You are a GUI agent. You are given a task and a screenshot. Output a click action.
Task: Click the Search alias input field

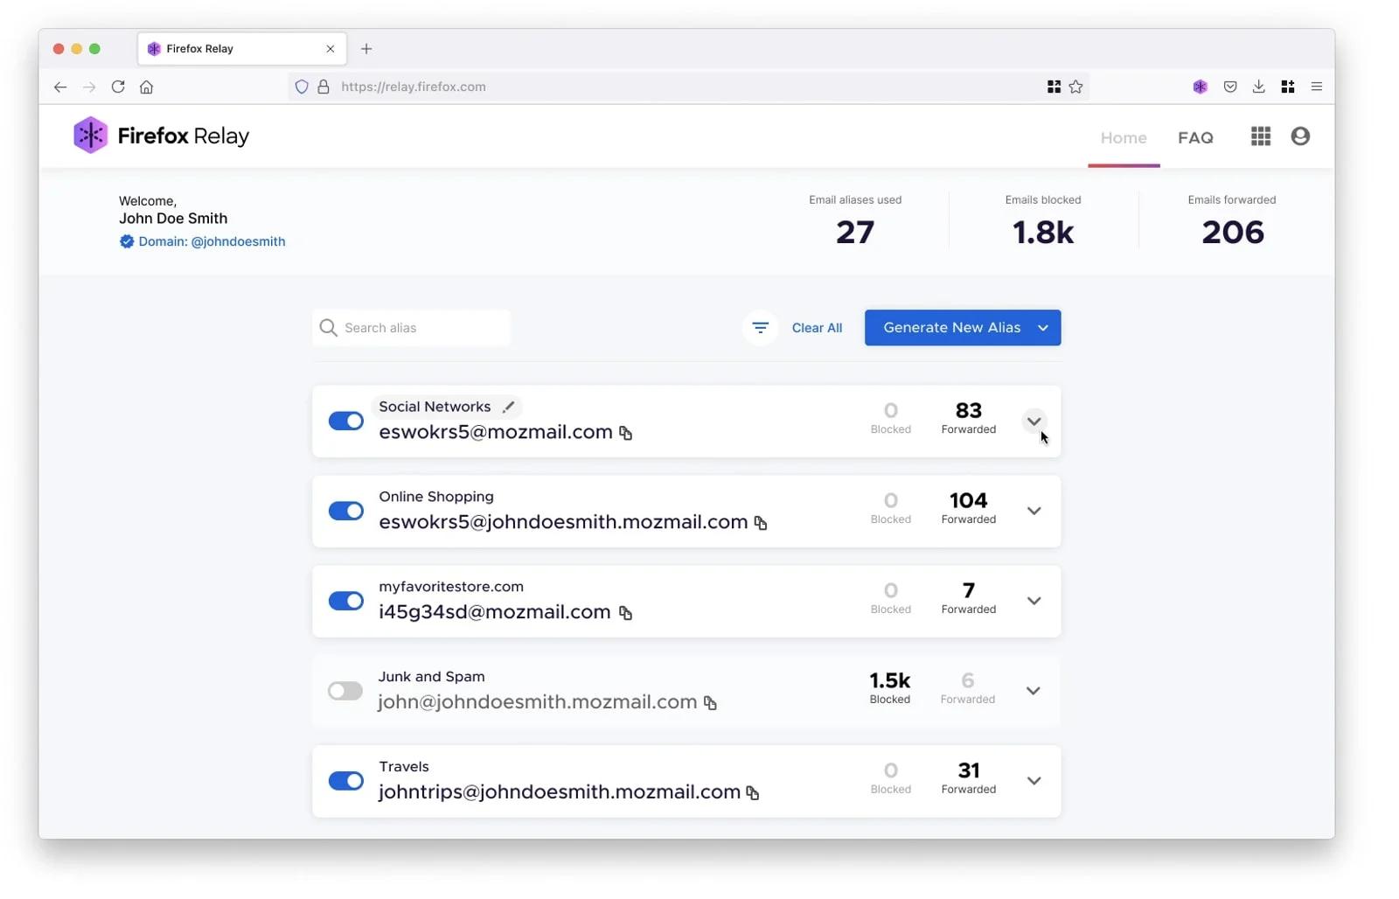[x=411, y=327]
